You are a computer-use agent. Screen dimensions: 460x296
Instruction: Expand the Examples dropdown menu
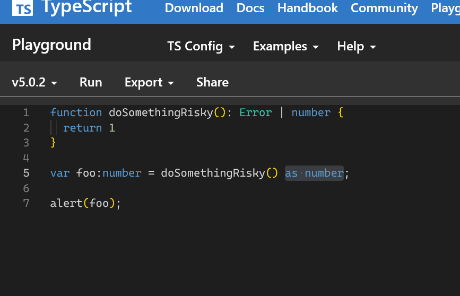[286, 46]
